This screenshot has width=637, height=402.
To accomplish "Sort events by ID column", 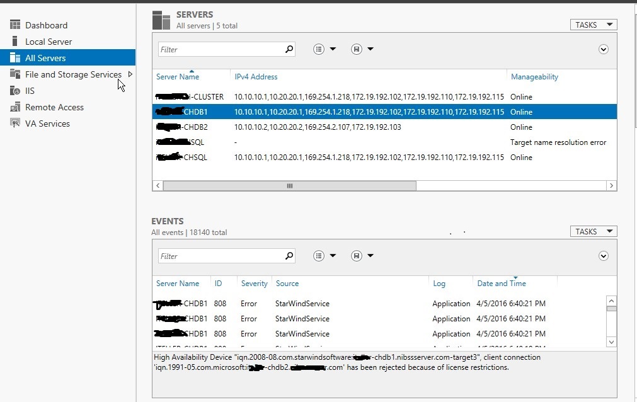I will pos(218,284).
